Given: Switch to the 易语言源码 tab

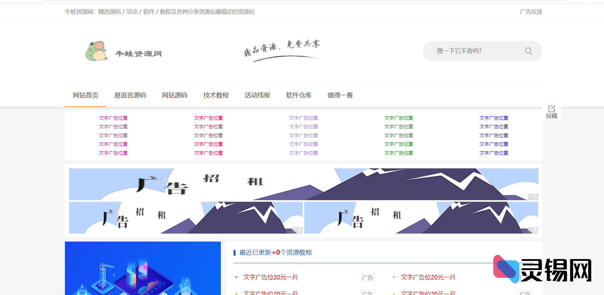Looking at the screenshot, I should tap(130, 95).
